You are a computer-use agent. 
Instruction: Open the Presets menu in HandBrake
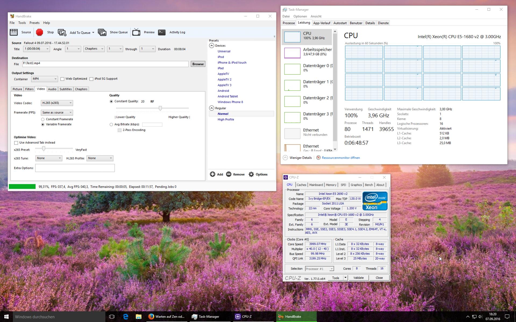[34, 23]
